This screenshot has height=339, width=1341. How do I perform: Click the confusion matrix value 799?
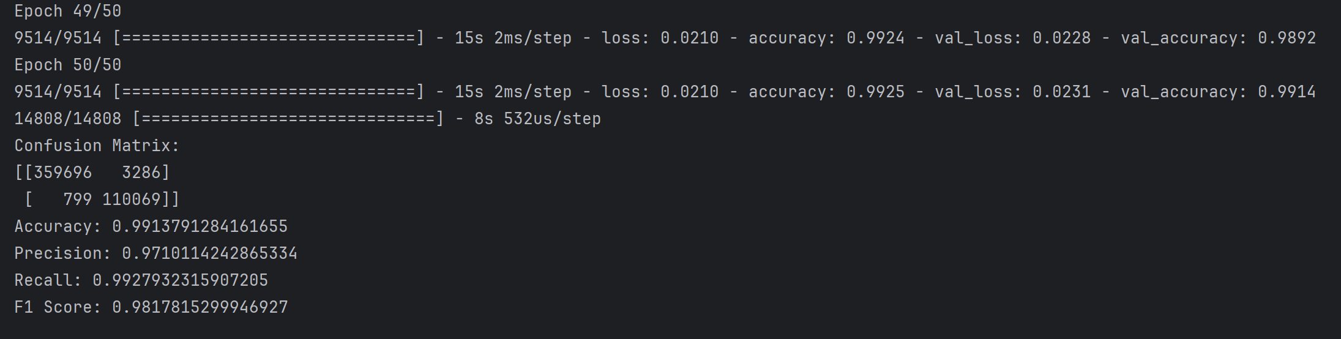(x=77, y=199)
